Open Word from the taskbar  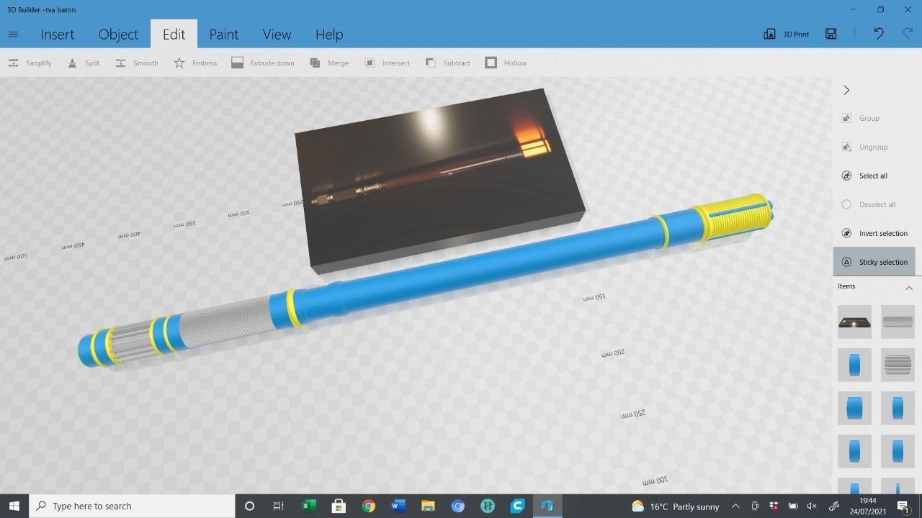point(398,506)
